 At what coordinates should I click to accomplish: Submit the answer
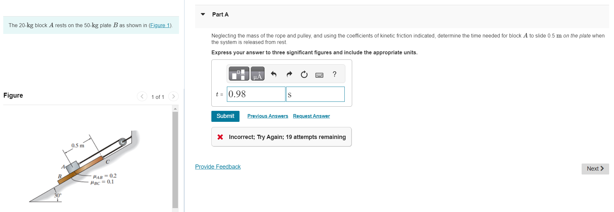pyautogui.click(x=225, y=116)
